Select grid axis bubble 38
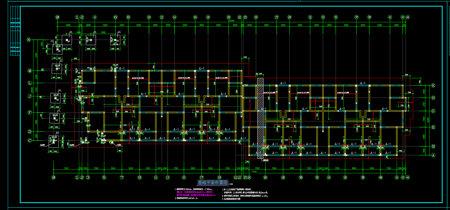The width and height of the screenshot is (450, 210). (363, 177)
